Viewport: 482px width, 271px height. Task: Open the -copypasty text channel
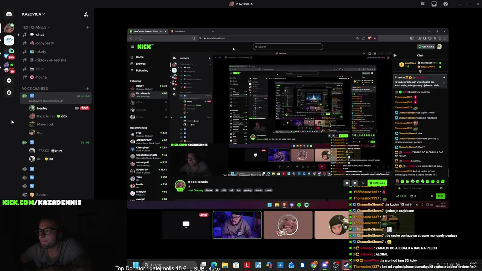tap(56, 43)
